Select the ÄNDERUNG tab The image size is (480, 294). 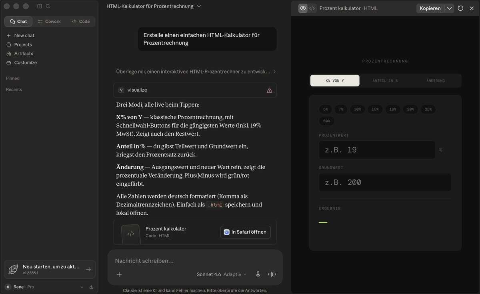coord(436,80)
